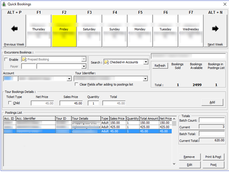Tick the Enable prepaid booking checkbox

tap(6, 60)
